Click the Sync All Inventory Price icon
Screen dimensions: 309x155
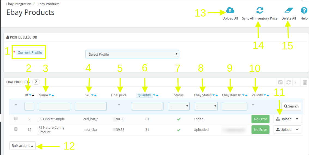point(260,10)
